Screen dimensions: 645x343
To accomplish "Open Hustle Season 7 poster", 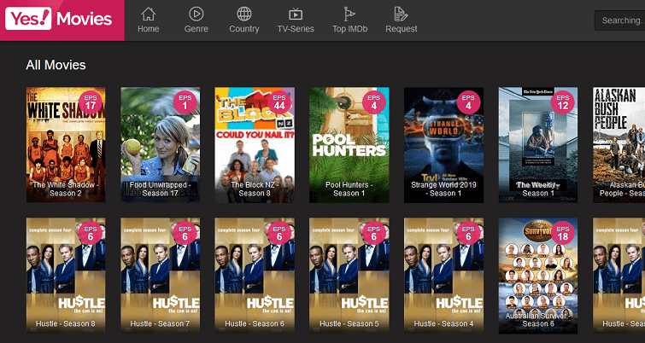I will (x=161, y=276).
